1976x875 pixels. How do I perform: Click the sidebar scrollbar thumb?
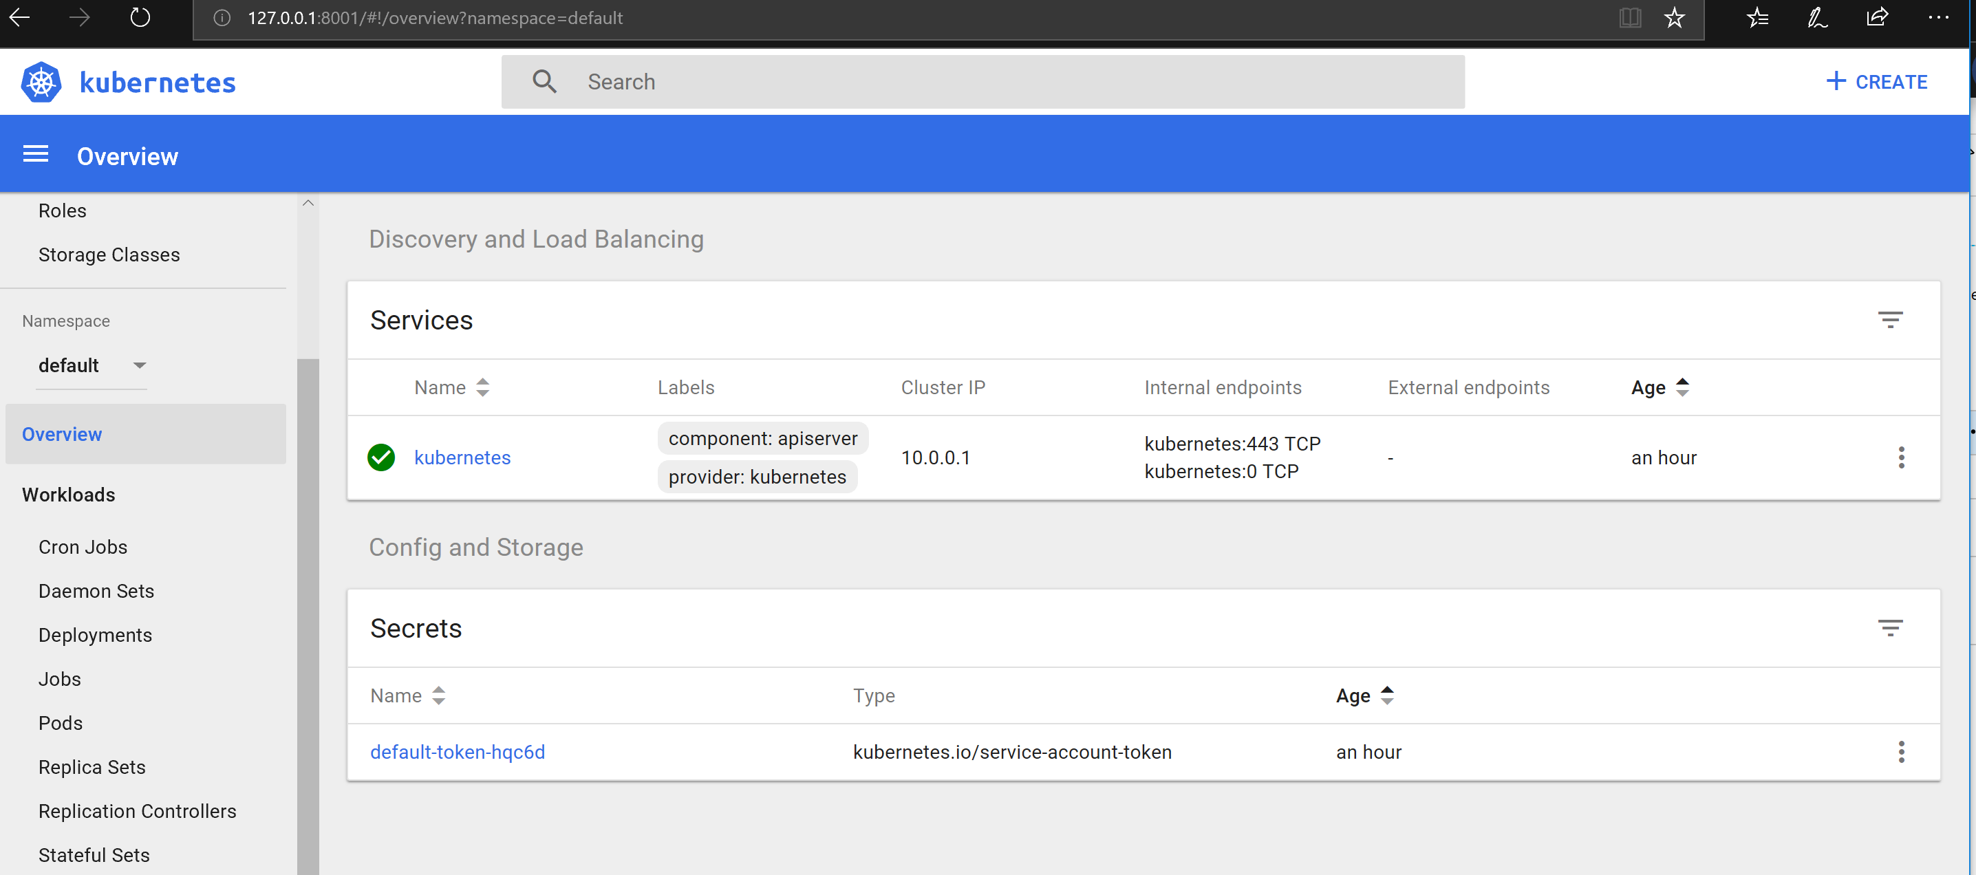308,616
